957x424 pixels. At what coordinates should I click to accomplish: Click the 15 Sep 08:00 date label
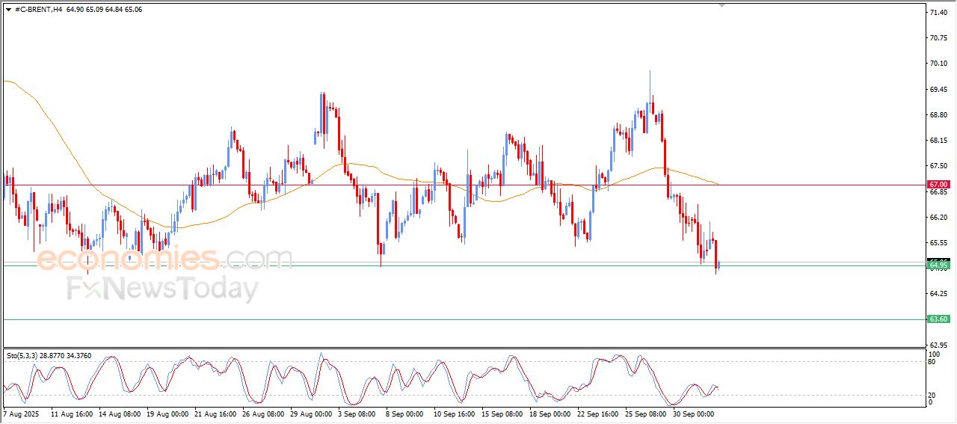tap(501, 413)
